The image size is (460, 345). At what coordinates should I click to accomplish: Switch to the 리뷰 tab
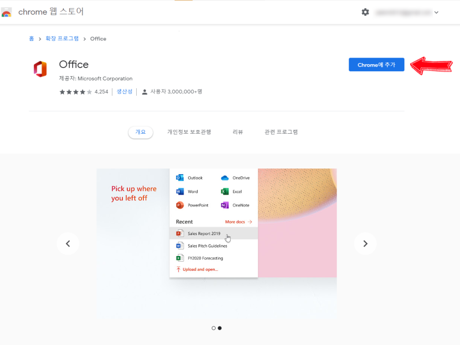238,132
